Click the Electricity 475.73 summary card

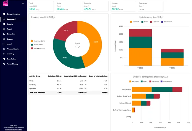point(96,6)
